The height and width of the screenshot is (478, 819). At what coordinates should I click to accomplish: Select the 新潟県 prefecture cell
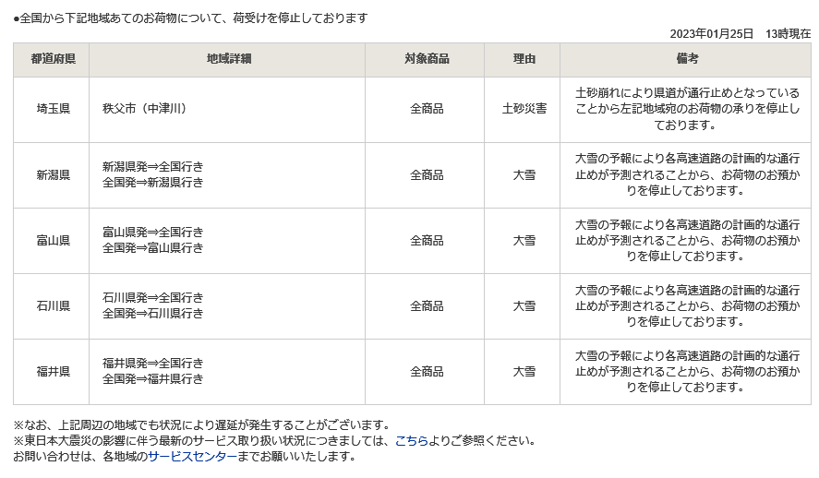click(x=51, y=175)
